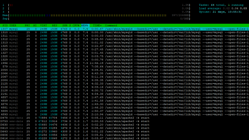This screenshot has height=140, width=249.
Task: Sort by the VIRT column header
Action: 43,25
